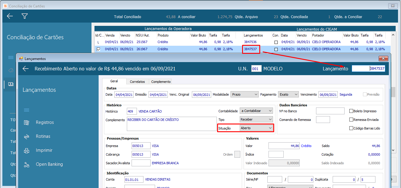Check the Con. box for lançamento 3847536

tap(276, 42)
